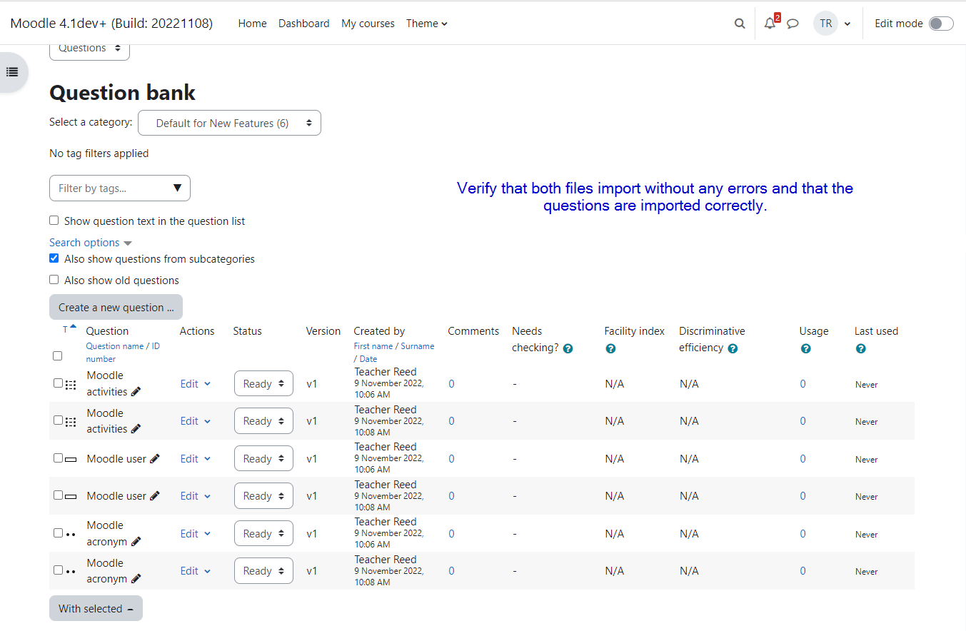The image size is (966, 631).
Task: Tick the select-all checkbox in table header
Action: pos(57,355)
